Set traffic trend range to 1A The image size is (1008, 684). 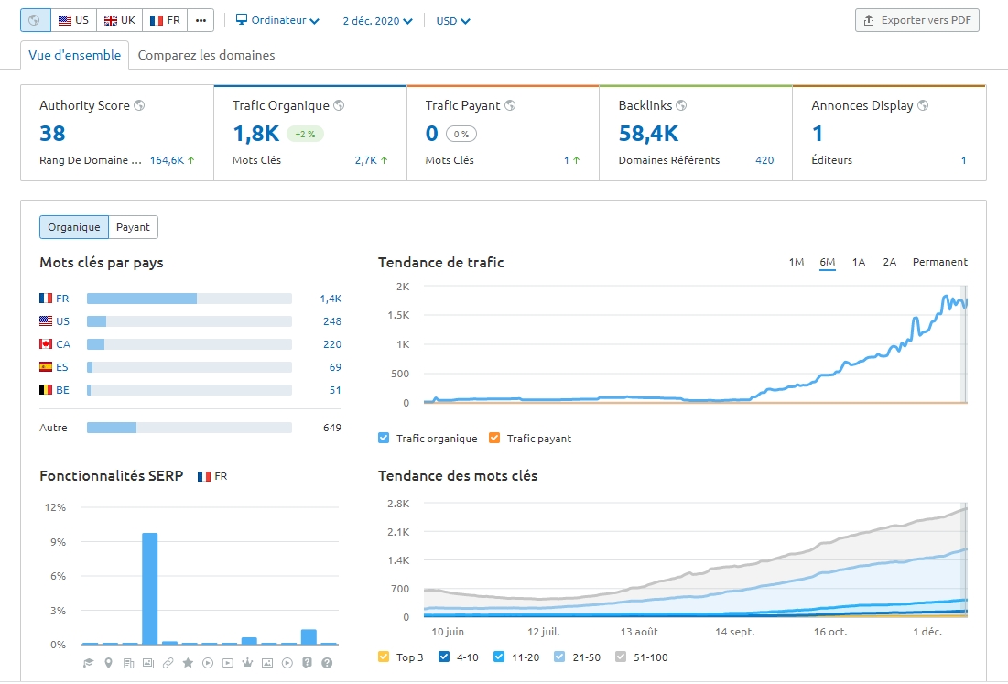tap(858, 262)
